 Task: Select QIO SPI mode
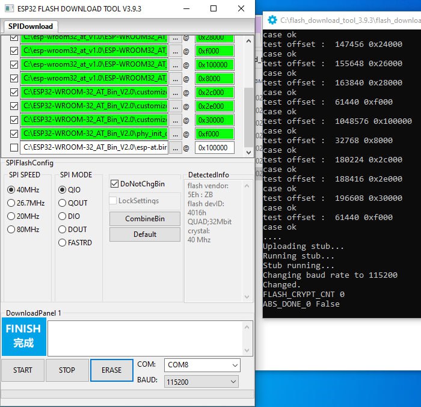(x=62, y=190)
